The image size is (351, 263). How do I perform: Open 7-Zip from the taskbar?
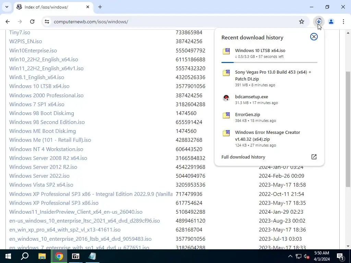(x=75, y=256)
